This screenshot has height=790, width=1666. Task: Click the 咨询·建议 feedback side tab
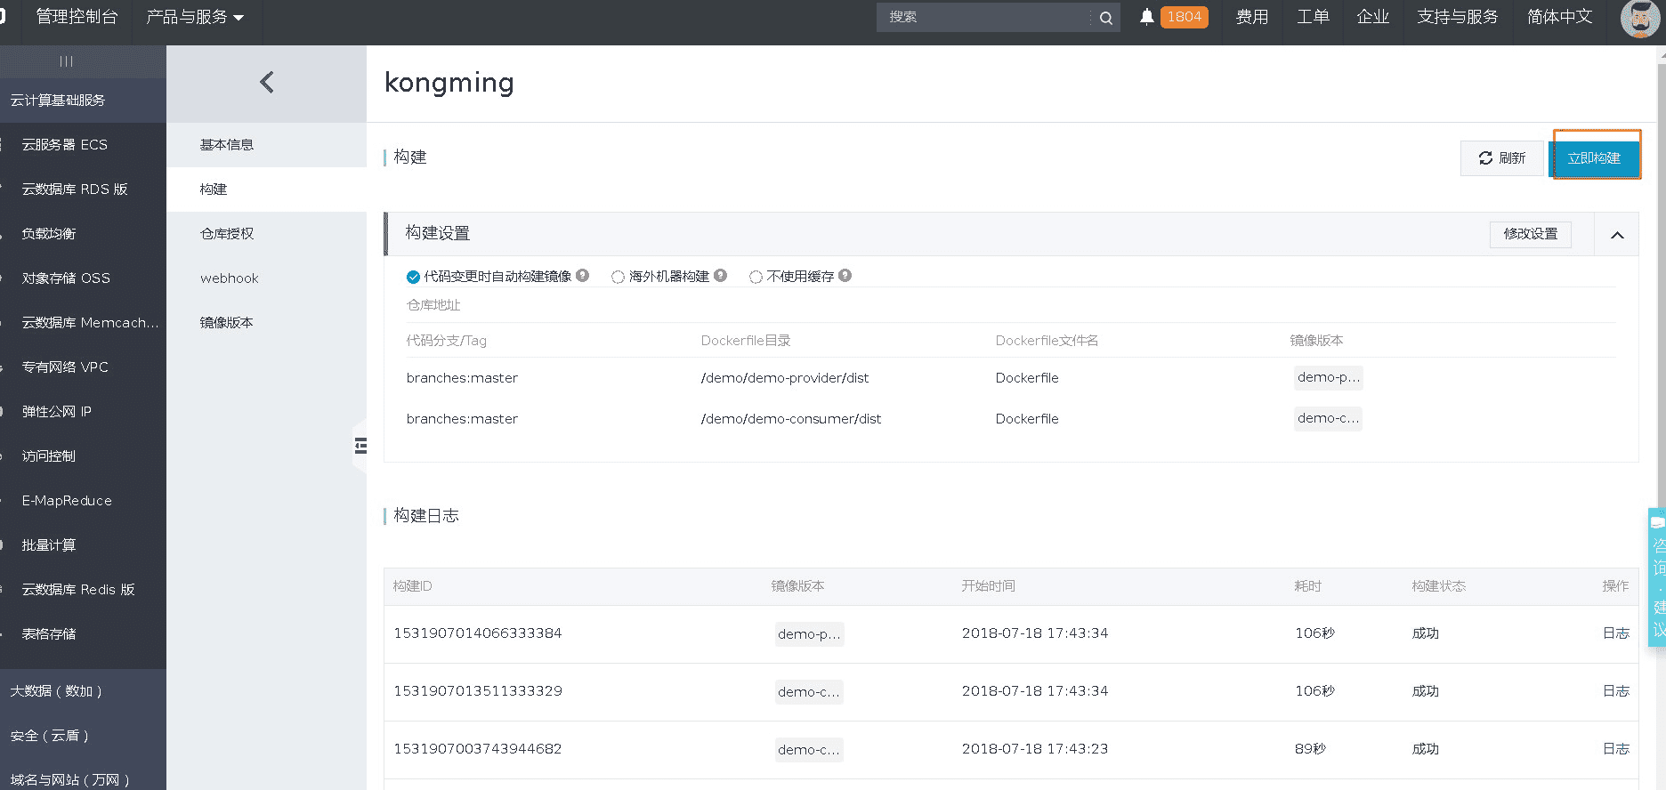click(x=1658, y=578)
